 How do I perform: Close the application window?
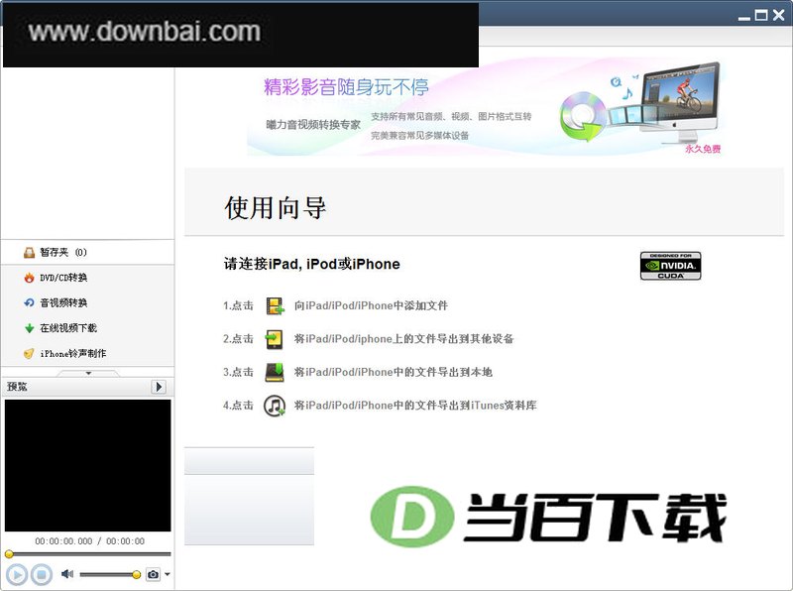point(779,16)
